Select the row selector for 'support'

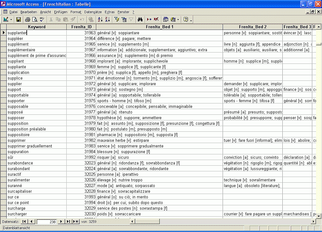pyautogui.click(x=3, y=90)
